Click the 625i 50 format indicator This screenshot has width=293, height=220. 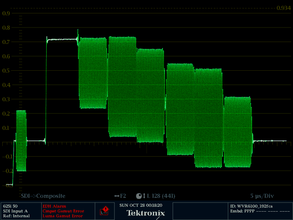click(x=10, y=206)
